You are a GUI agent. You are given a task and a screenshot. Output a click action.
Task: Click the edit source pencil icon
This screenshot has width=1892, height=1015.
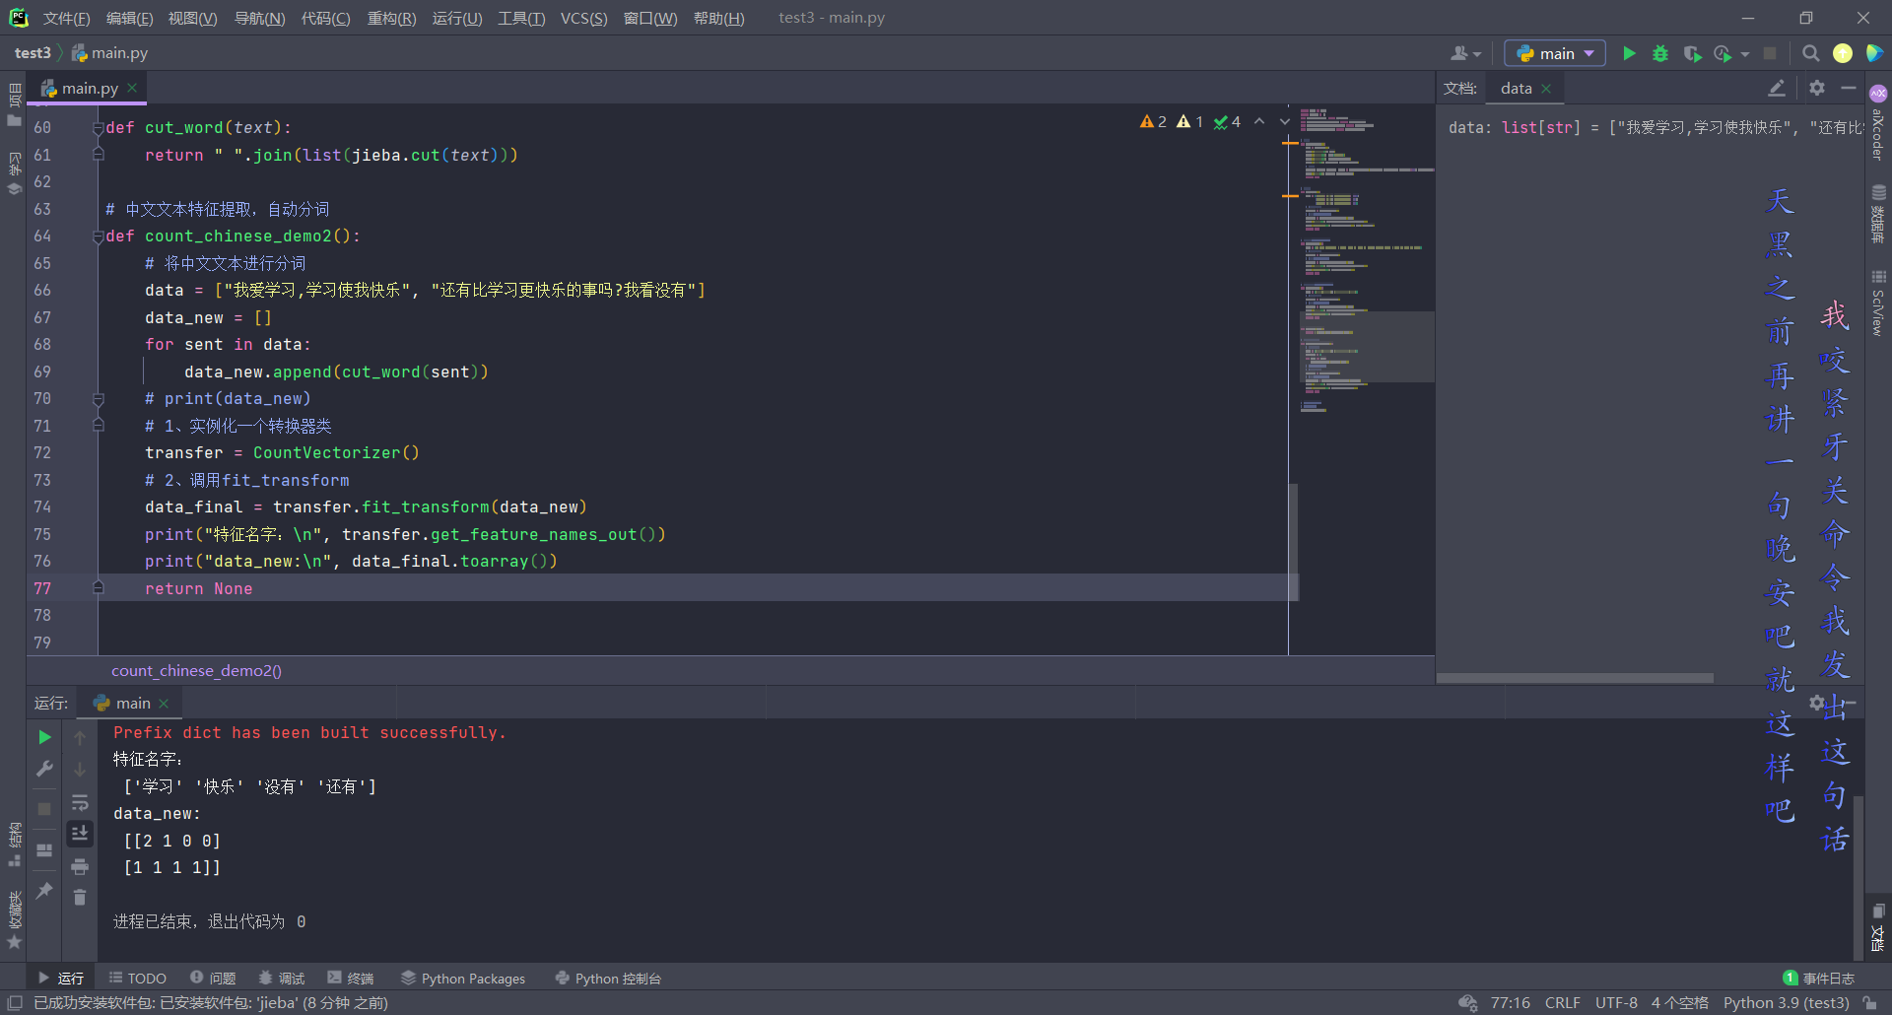[x=1777, y=88]
